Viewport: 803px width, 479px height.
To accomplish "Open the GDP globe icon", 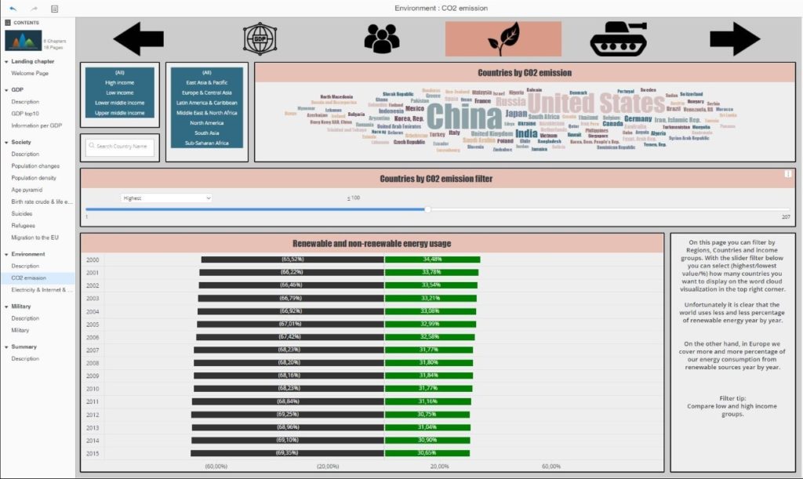I will [x=260, y=38].
